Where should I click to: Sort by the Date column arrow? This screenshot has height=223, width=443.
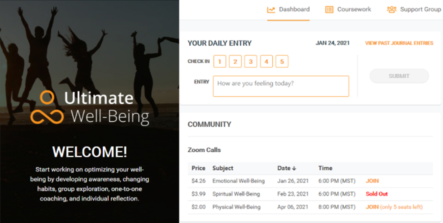[294, 169]
